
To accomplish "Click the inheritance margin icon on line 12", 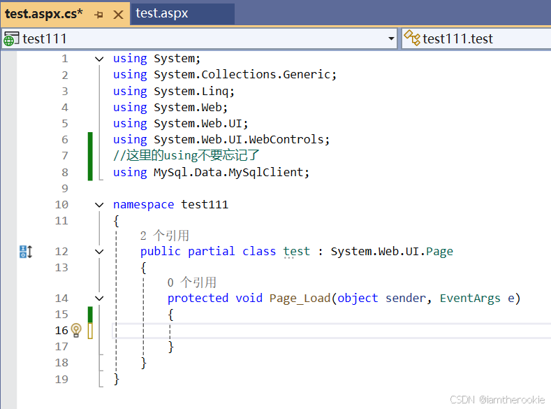I will pyautogui.click(x=26, y=252).
